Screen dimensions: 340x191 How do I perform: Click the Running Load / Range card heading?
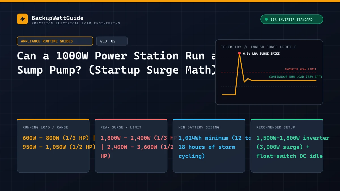pos(45,127)
